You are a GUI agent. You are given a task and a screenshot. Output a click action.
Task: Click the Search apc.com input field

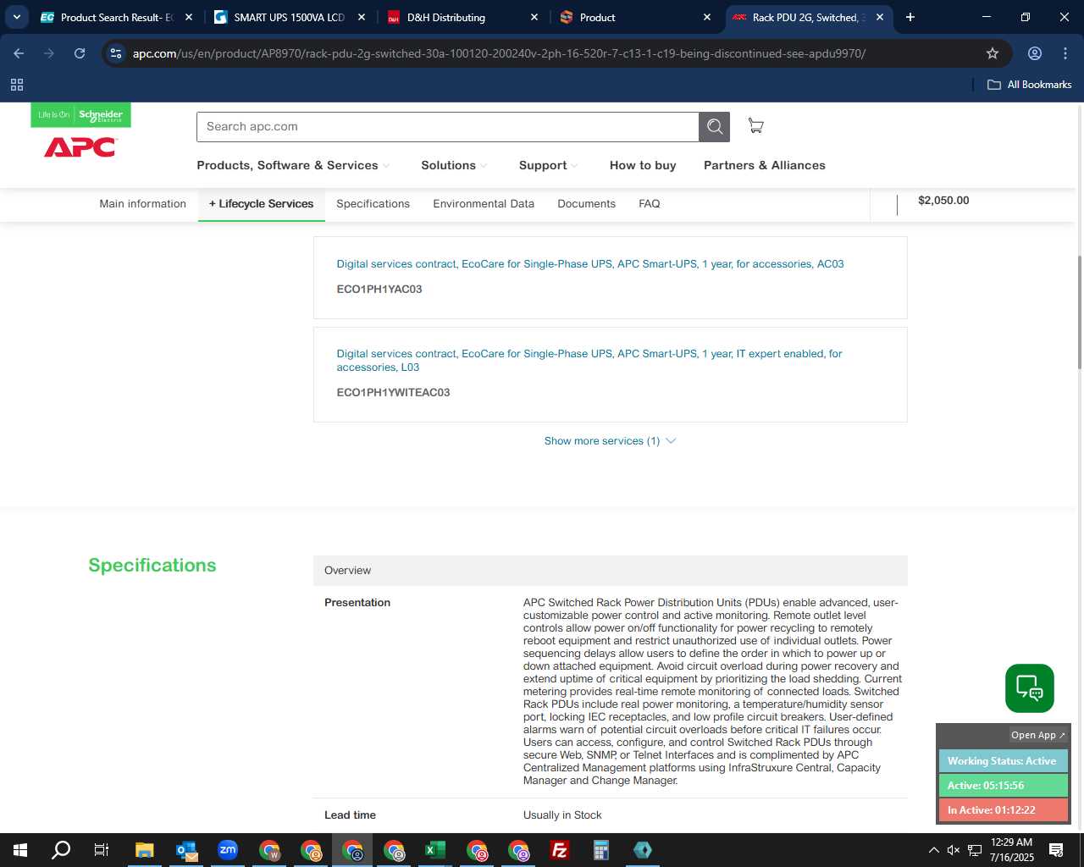tap(447, 127)
